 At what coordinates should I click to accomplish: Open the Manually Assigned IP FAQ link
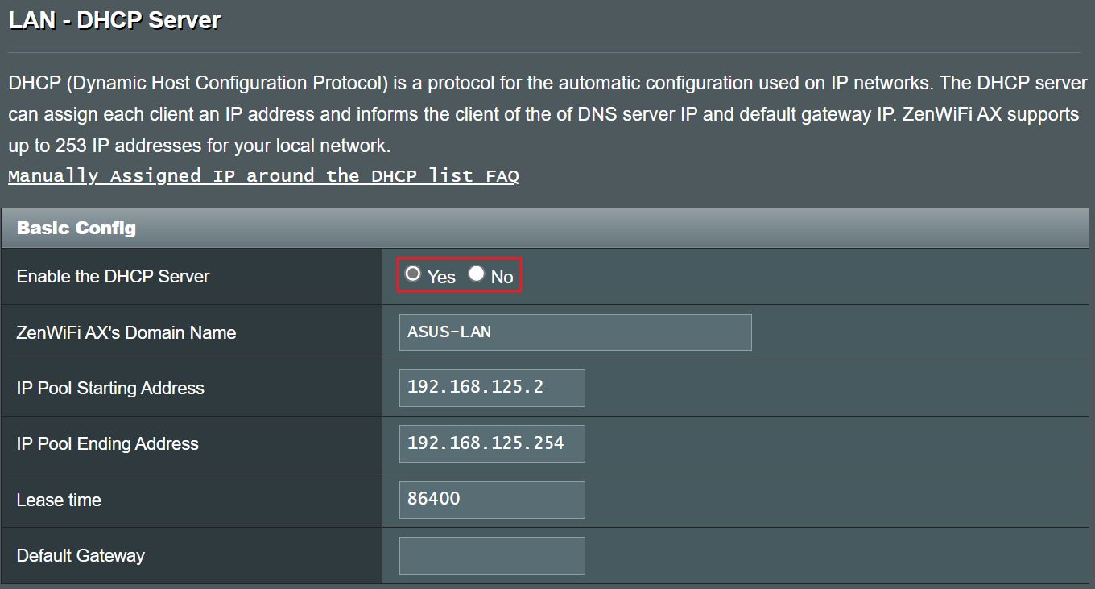(x=263, y=175)
